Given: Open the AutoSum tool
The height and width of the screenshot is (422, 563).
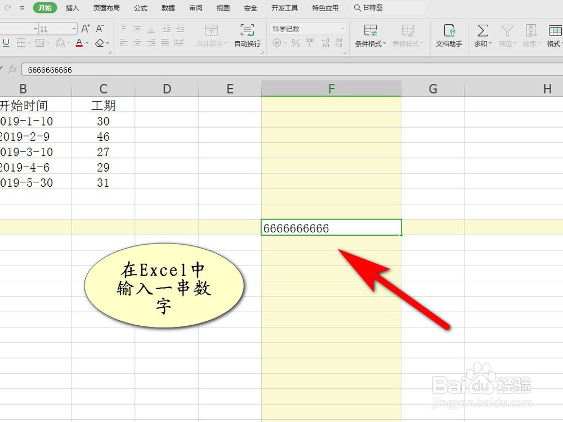Looking at the screenshot, I should tap(482, 31).
